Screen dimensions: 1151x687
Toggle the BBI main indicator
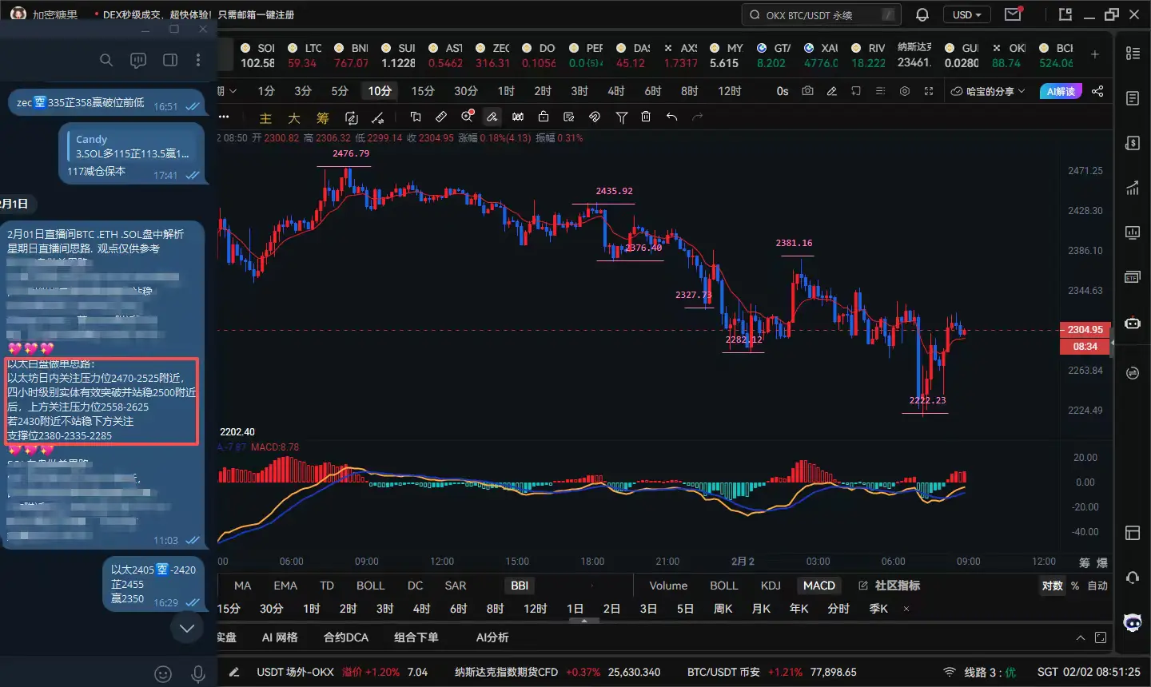(x=520, y=586)
